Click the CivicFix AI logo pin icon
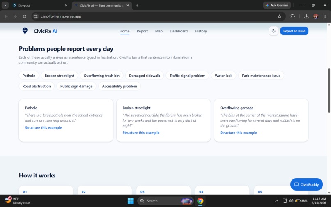 25,31
